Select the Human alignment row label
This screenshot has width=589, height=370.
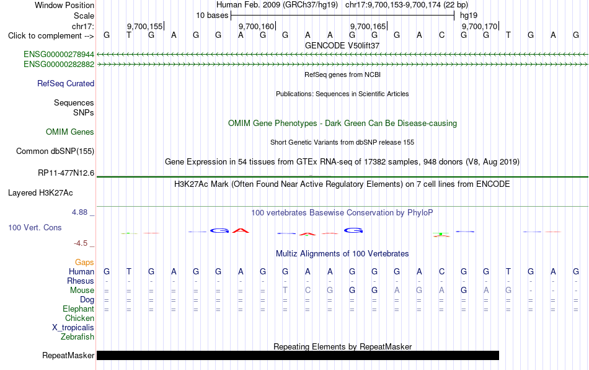pyautogui.click(x=81, y=271)
